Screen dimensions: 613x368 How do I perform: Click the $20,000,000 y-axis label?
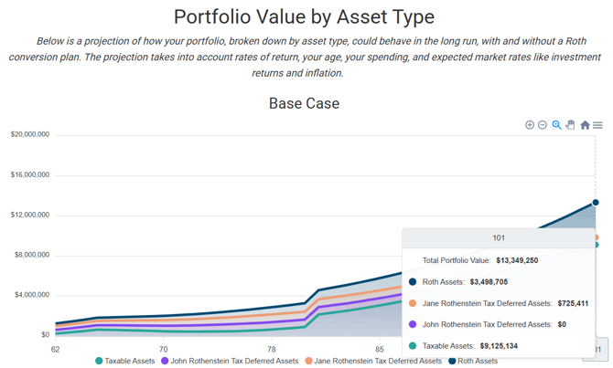[30, 135]
